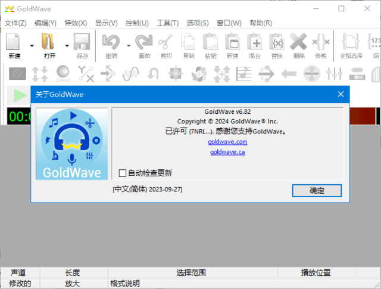Click the sine wave effect icon
Screen dimensions: 381x289
[131, 74]
